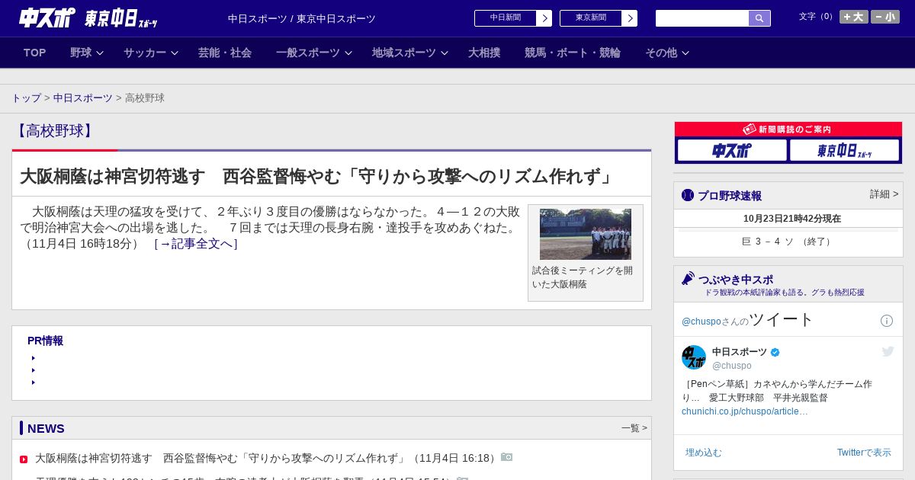
Task: Open the 一般スポーツ navigation menu
Action: [308, 53]
